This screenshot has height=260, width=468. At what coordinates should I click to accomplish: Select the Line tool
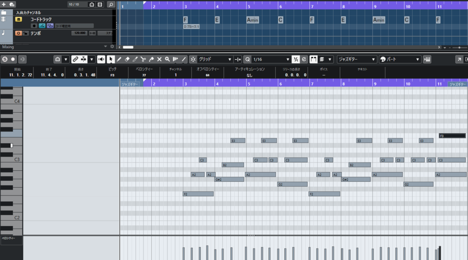pyautogui.click(x=184, y=60)
